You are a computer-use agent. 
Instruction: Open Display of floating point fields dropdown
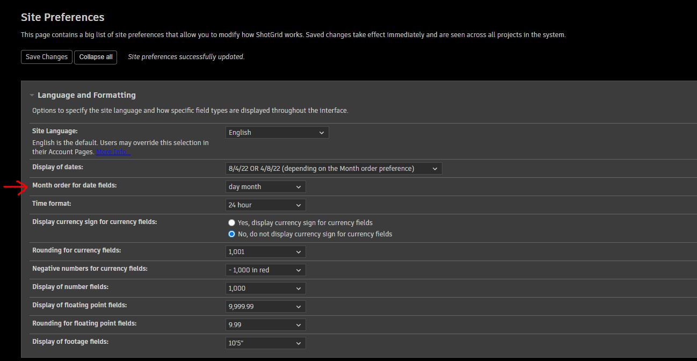[265, 307]
